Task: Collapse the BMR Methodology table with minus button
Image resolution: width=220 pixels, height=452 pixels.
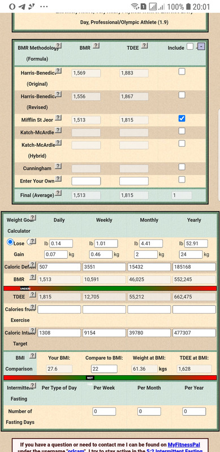Action: tap(201, 46)
